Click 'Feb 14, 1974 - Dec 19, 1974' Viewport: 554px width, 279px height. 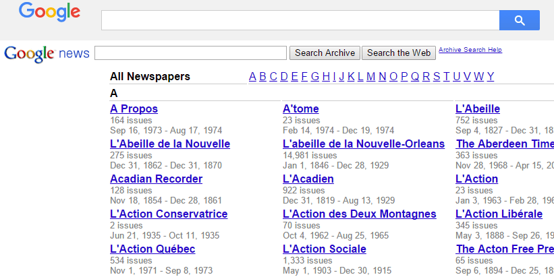click(339, 131)
